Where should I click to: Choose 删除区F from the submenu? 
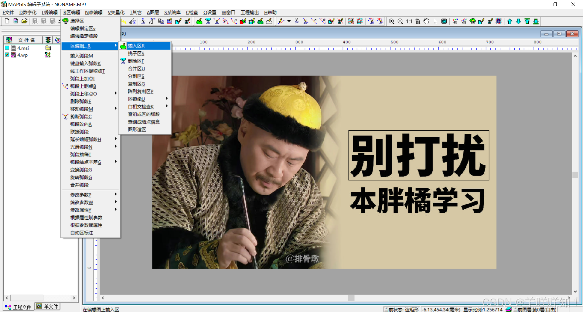tap(145, 61)
